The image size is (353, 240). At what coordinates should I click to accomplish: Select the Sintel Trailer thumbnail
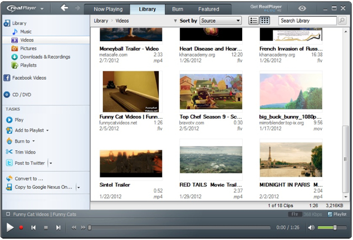click(131, 164)
